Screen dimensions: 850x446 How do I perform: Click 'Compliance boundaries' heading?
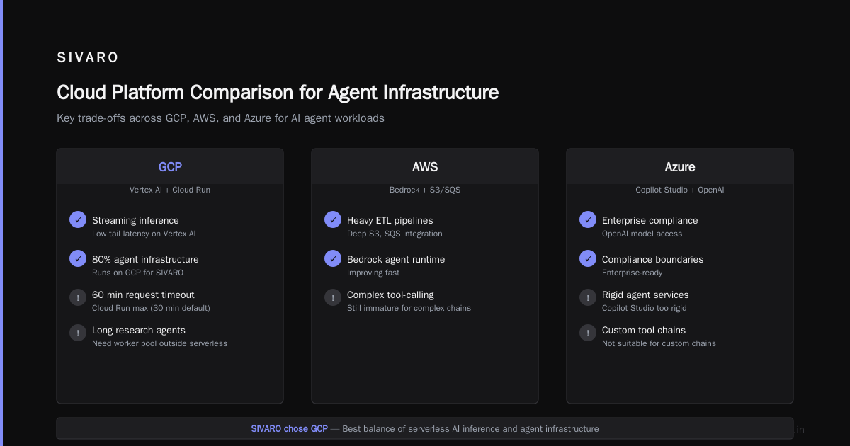[x=652, y=259]
